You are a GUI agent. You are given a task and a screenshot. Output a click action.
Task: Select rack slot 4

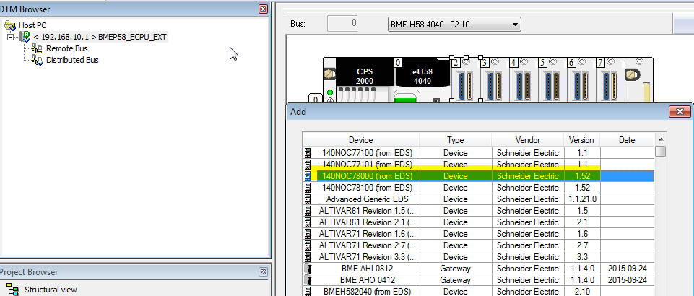pyautogui.click(x=523, y=81)
